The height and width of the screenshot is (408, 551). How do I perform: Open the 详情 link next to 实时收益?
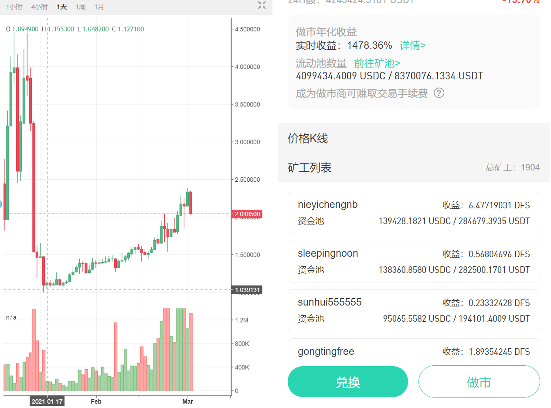click(x=412, y=45)
